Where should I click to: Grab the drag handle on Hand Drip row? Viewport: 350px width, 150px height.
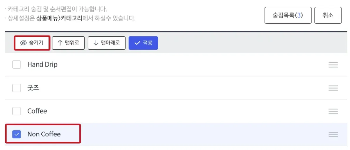point(333,65)
